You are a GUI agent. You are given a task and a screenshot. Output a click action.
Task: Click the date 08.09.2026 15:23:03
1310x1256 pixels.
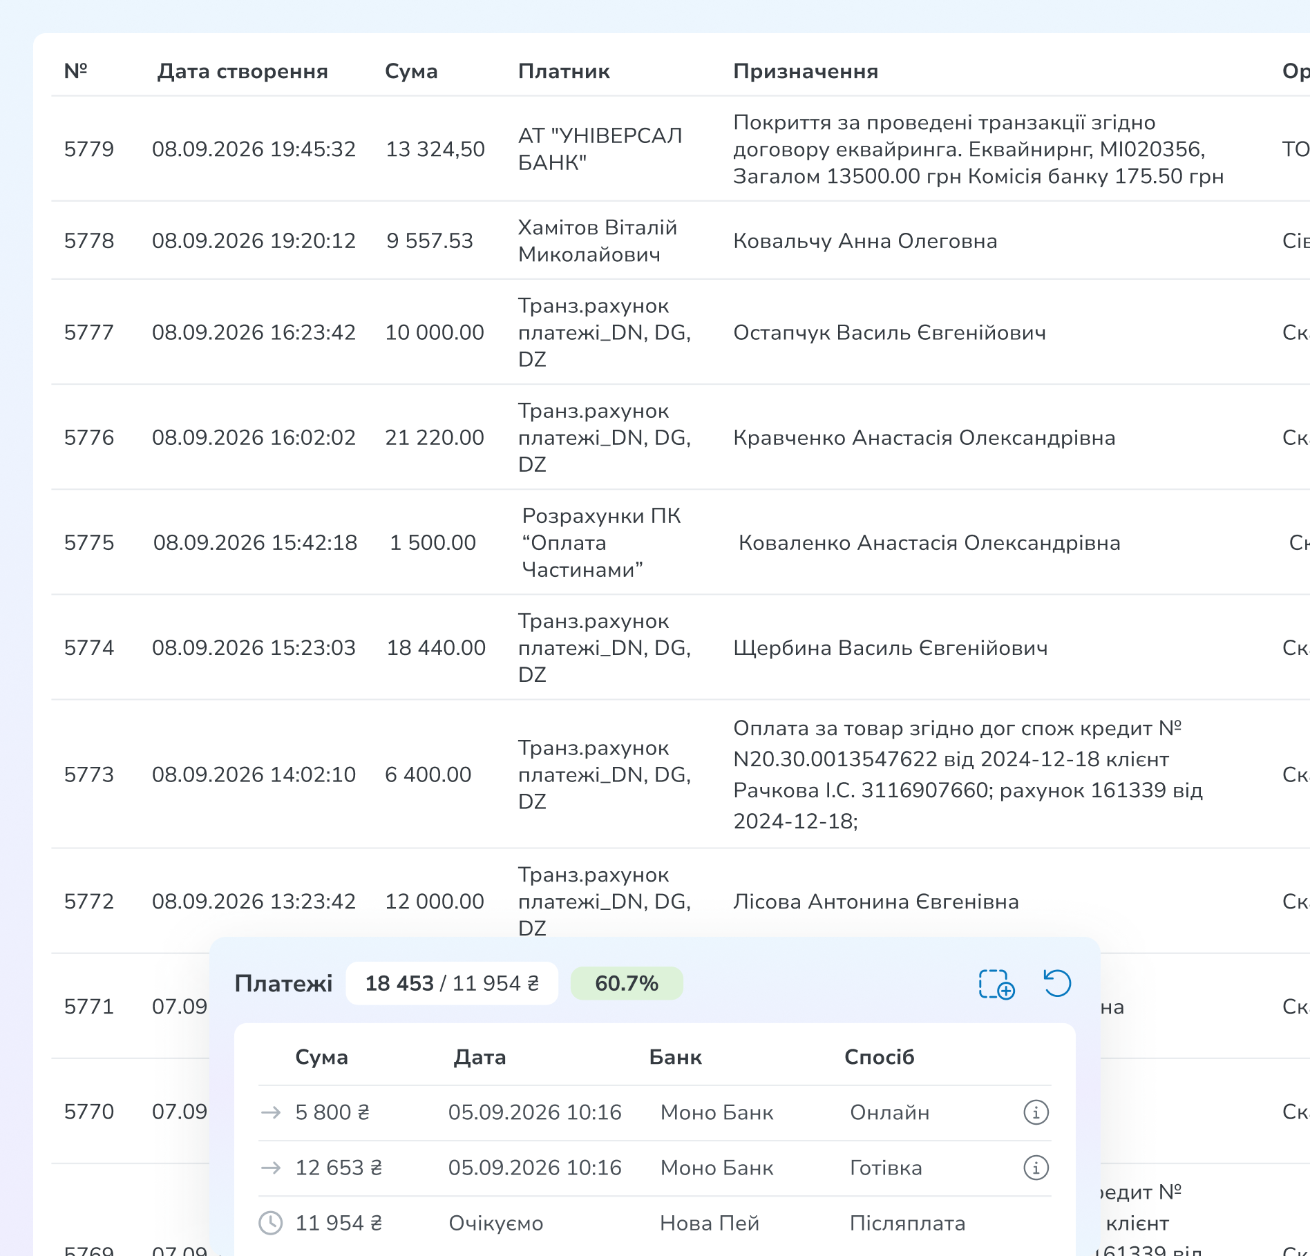tap(254, 647)
